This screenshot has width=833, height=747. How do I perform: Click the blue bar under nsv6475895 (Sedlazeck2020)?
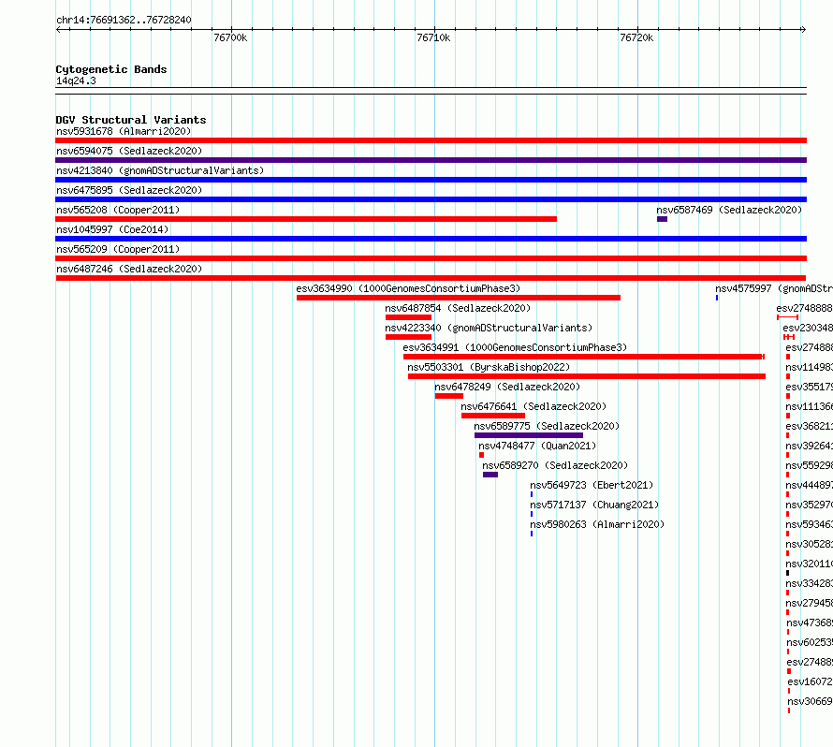pyautogui.click(x=431, y=199)
